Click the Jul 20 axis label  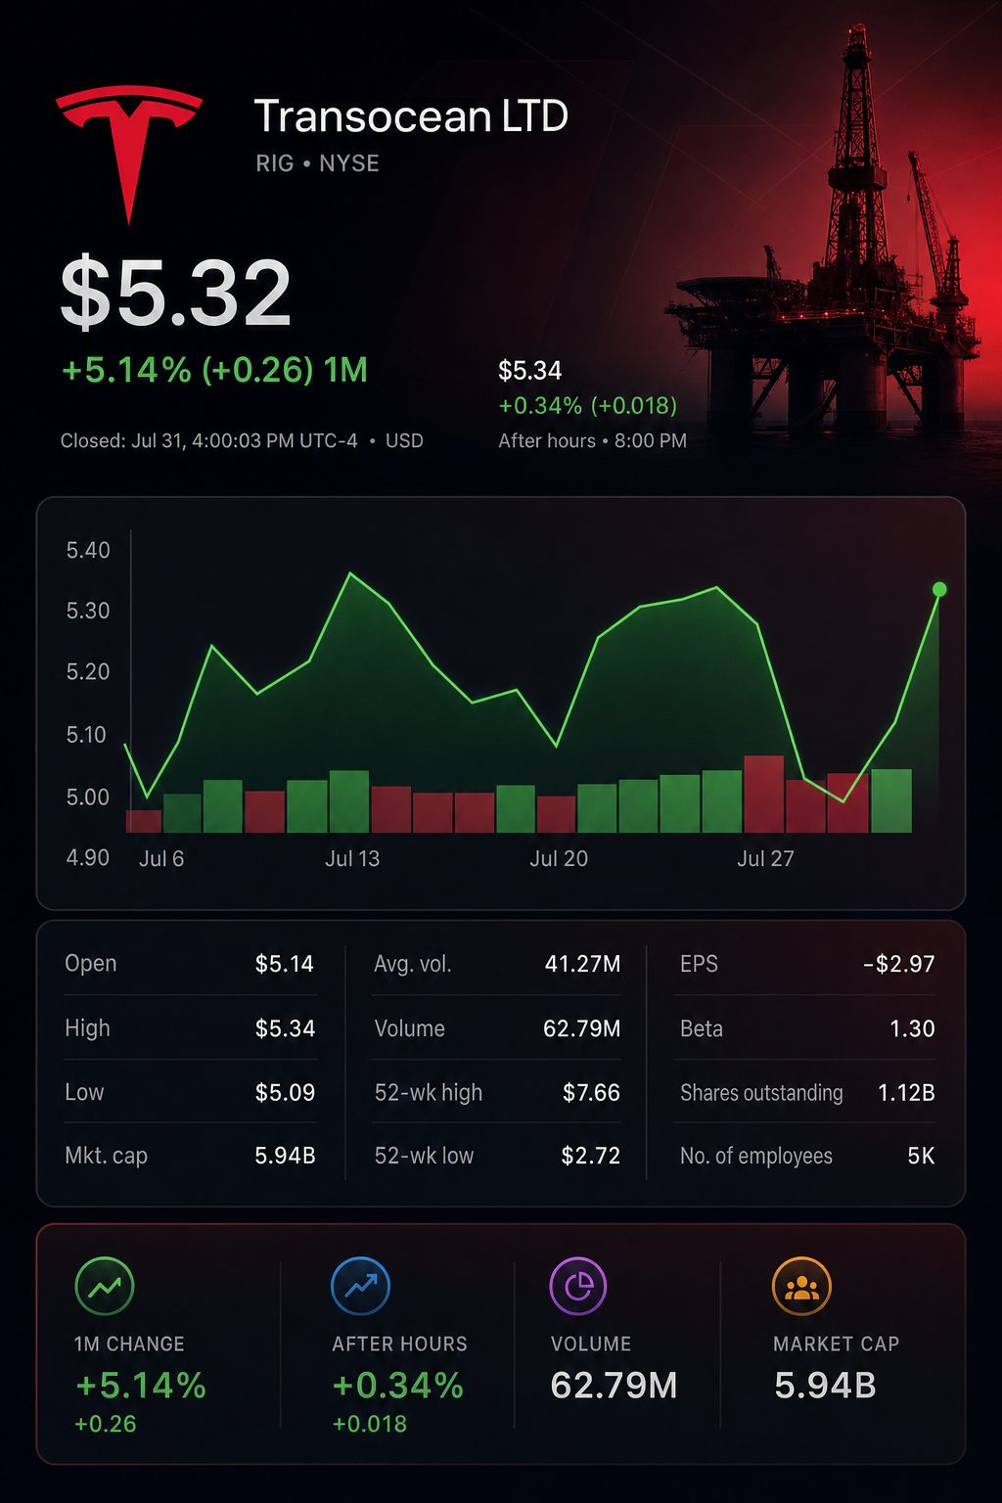tap(559, 859)
